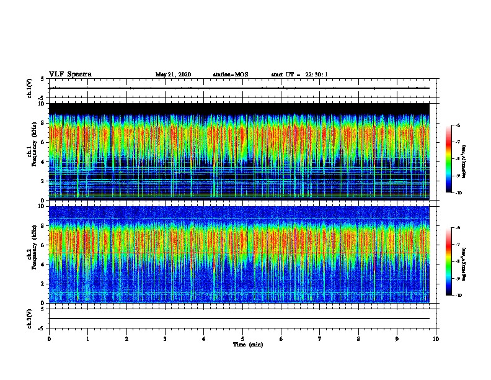Click ch.2 frequency axis tick "2"
The height and width of the screenshot is (380, 491).
[43, 284]
